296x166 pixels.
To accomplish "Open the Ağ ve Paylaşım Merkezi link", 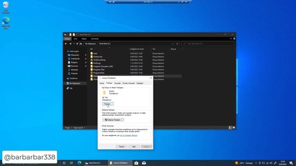I will tap(129, 136).
